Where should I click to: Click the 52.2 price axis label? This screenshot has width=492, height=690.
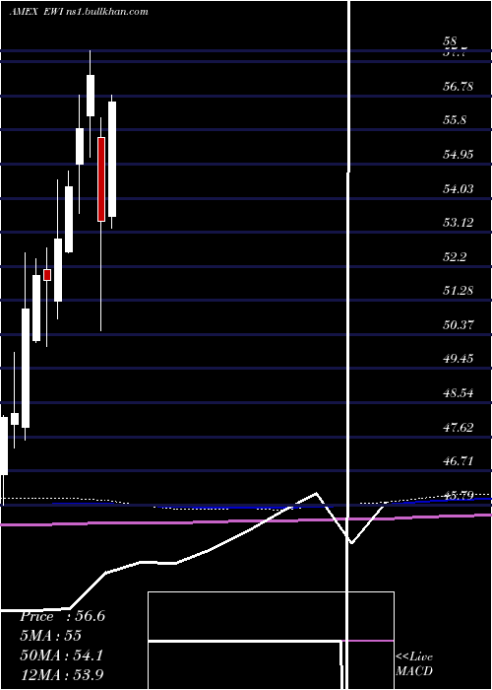tap(455, 256)
